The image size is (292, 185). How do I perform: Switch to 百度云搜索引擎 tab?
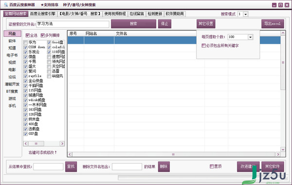(43, 14)
